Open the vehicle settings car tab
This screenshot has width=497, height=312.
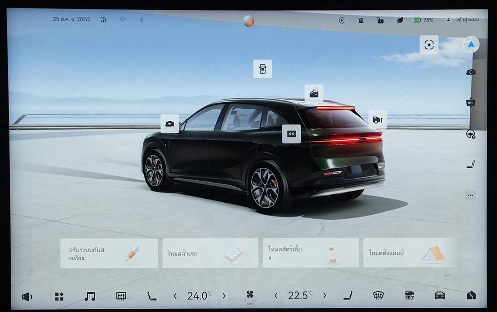pos(440,296)
